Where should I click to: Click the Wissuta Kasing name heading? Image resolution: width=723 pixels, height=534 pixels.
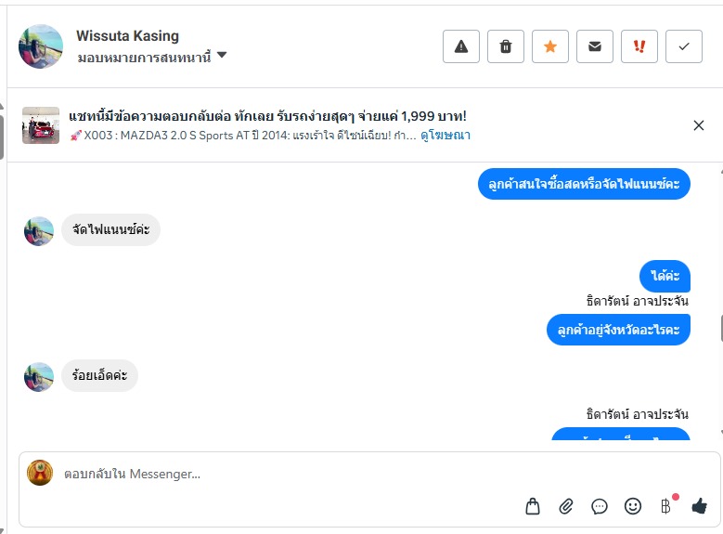(127, 36)
